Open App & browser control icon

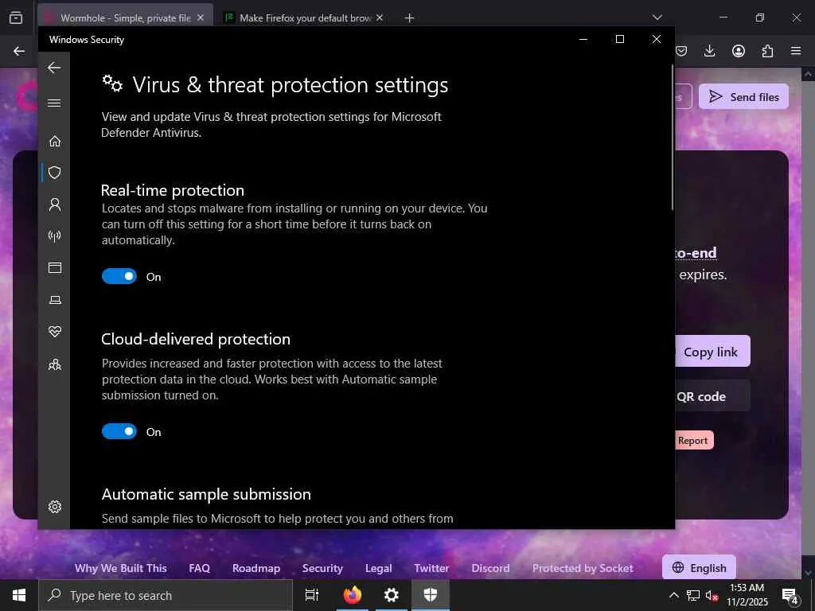(x=55, y=267)
